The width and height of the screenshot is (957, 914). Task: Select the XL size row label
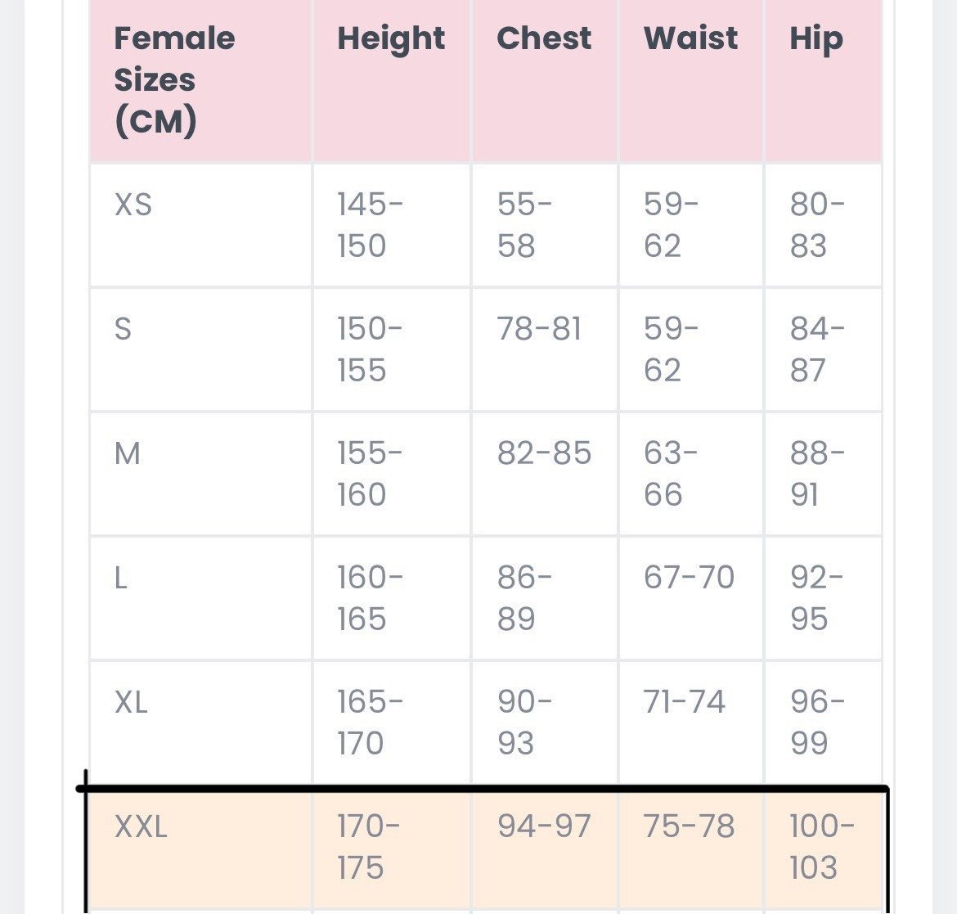(x=131, y=702)
